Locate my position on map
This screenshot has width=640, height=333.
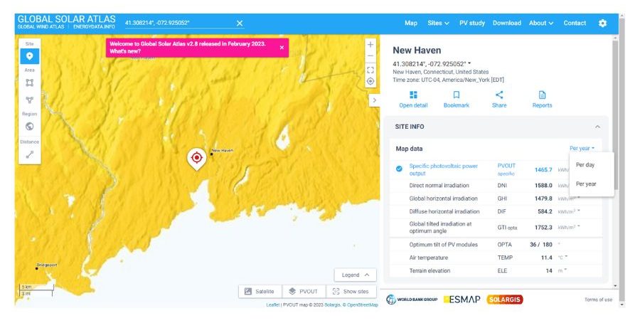370,81
